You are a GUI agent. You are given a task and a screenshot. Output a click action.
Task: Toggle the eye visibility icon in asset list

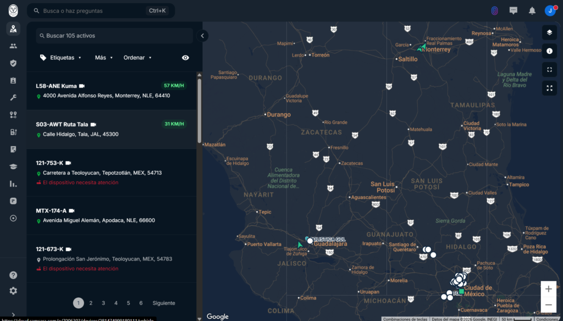pos(185,58)
